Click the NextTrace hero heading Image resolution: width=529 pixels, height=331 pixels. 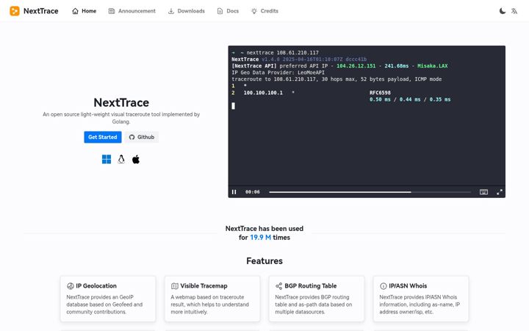click(x=121, y=102)
